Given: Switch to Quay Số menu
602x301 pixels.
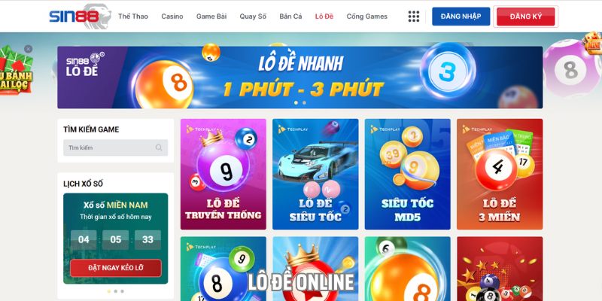Looking at the screenshot, I should pos(253,17).
